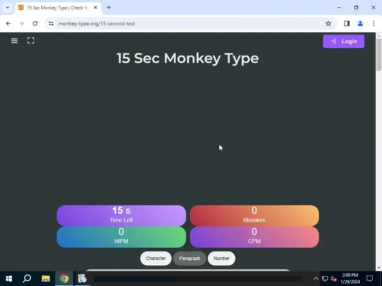Click the purple Login button
The height and width of the screenshot is (286, 382).
(x=344, y=41)
